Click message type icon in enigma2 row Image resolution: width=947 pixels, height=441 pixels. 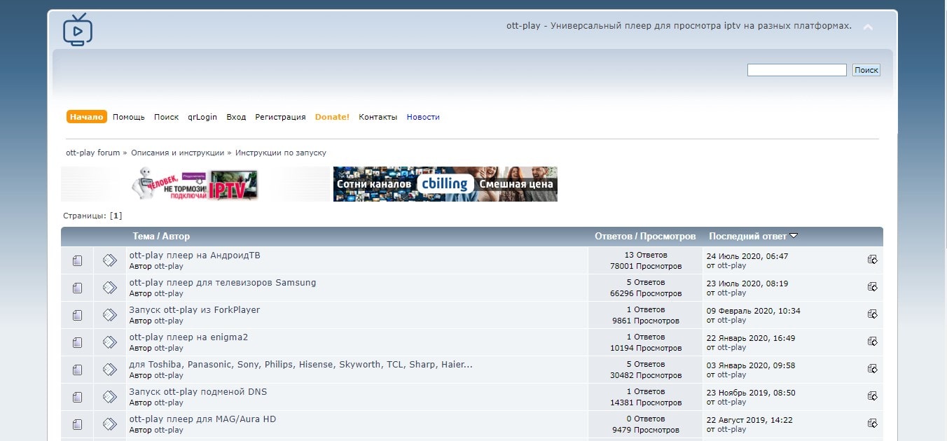[x=110, y=342]
